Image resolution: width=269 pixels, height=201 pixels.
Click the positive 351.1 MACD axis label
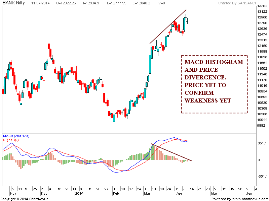tap(263, 143)
